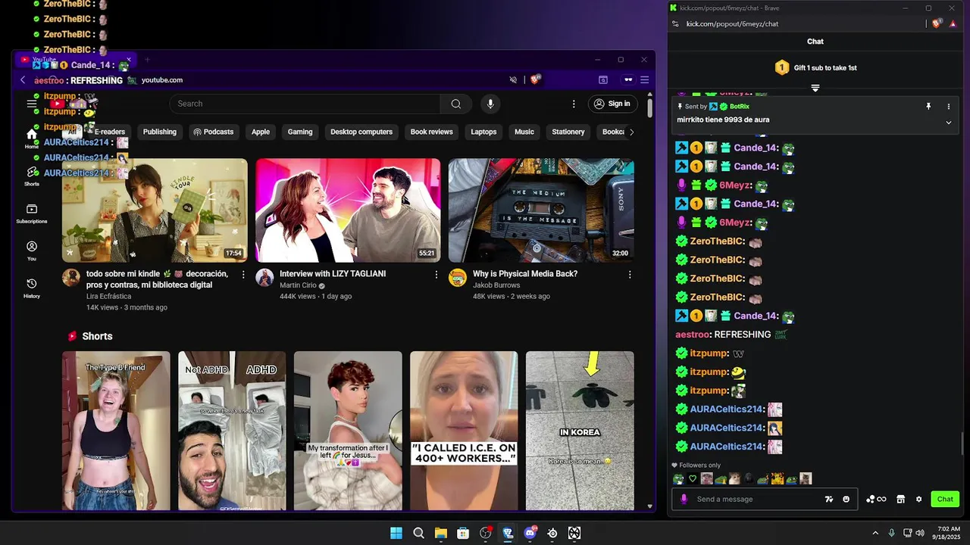
Task: Collapse the gift sub leaderboard banner arrow
Action: [815, 89]
